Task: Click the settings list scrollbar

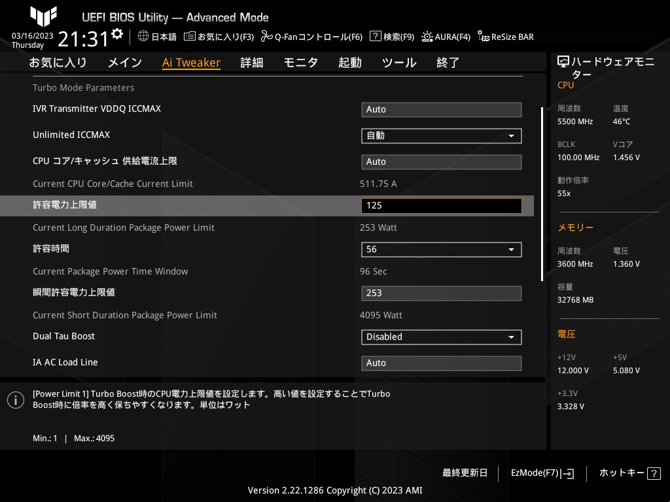Action: pyautogui.click(x=542, y=193)
